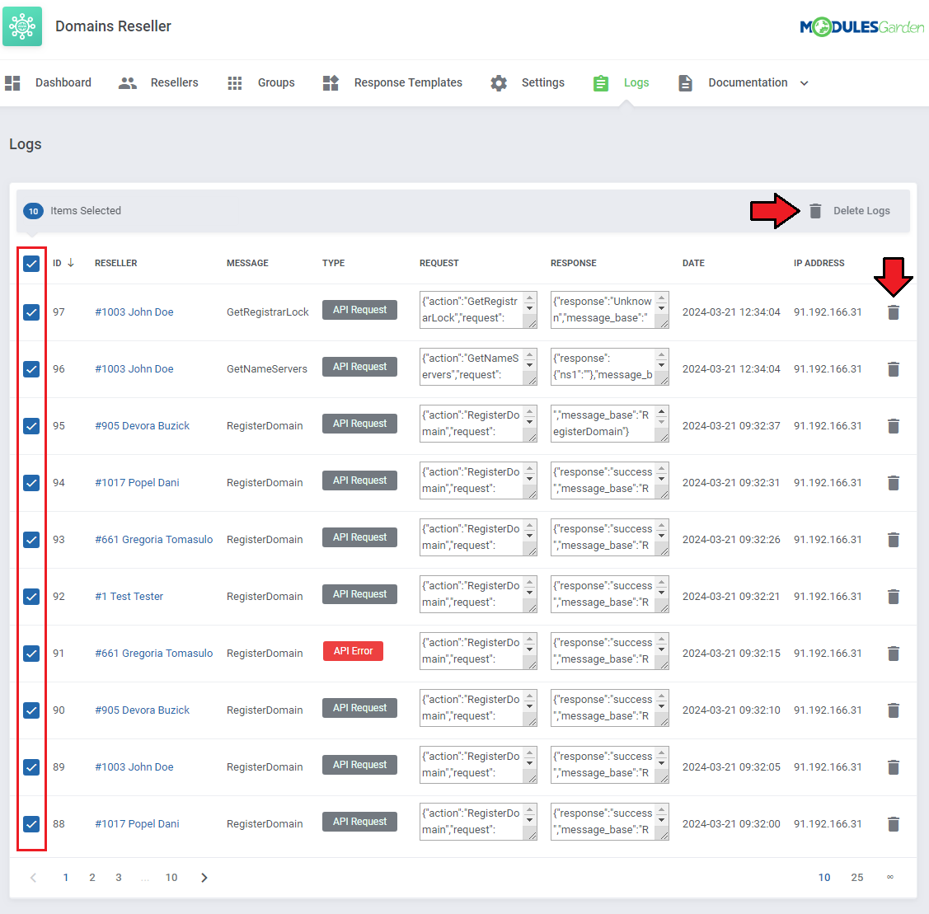The image size is (929, 914).
Task: Open reseller #1003 John Doe in row 97
Action: (x=134, y=312)
